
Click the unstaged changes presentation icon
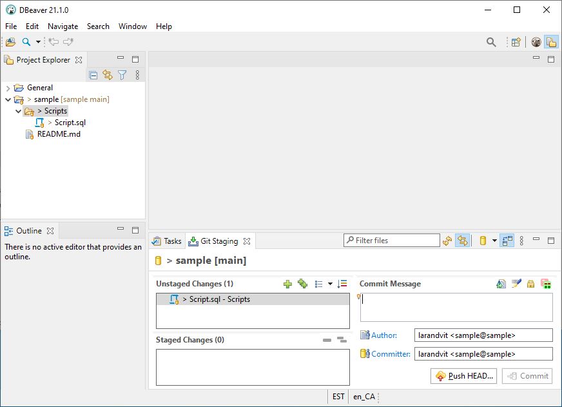318,284
